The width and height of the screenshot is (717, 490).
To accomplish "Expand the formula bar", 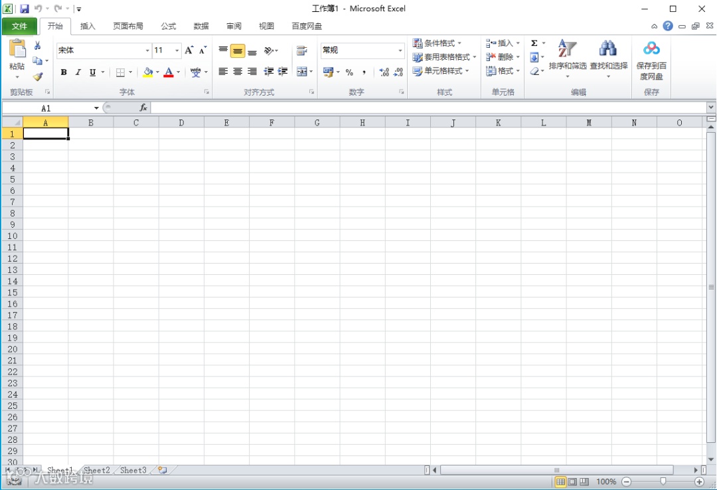I will (x=710, y=108).
